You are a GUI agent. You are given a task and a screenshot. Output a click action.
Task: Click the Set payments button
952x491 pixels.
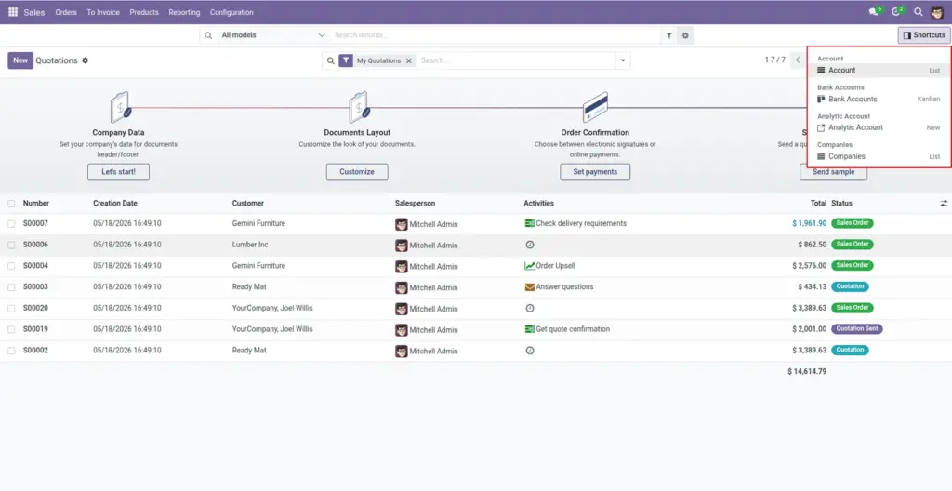click(595, 172)
